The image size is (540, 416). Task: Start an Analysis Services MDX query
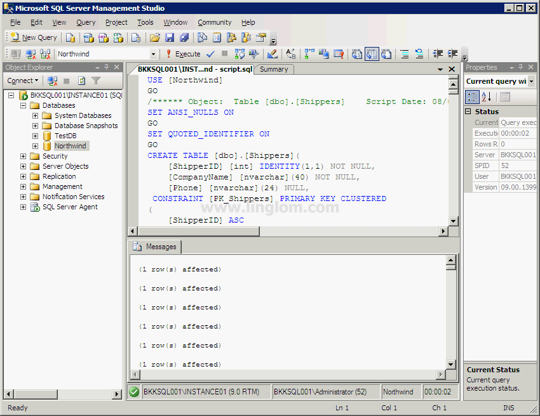pyautogui.click(x=88, y=37)
